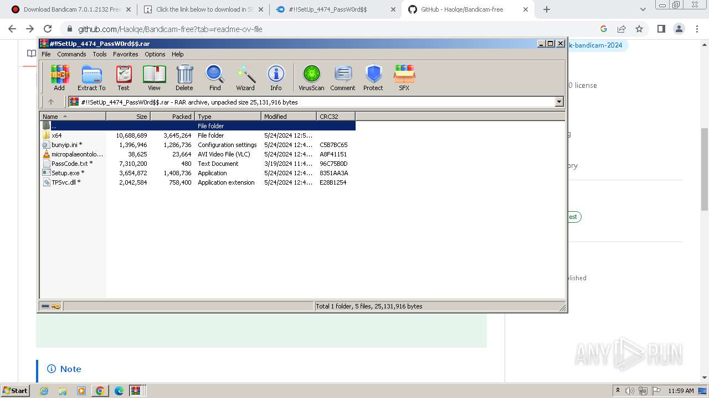Click the Test archive icon
Viewport: 709px width, 398px height.
pyautogui.click(x=124, y=77)
